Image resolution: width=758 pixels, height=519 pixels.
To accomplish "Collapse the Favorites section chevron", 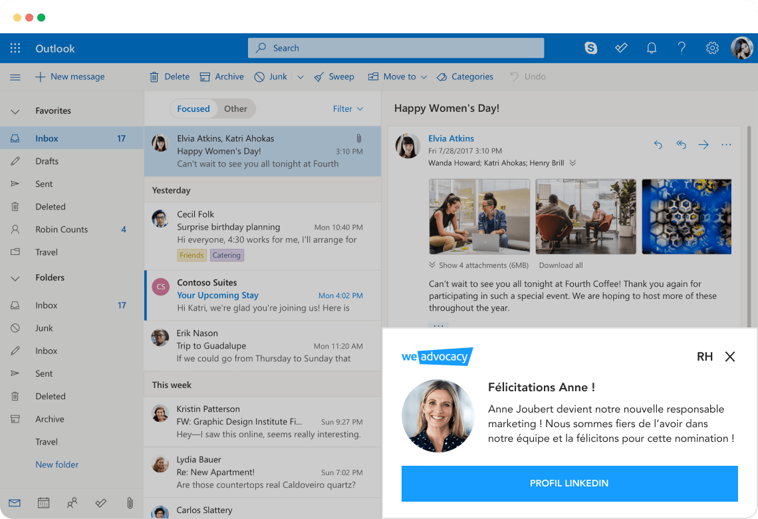I will point(15,111).
